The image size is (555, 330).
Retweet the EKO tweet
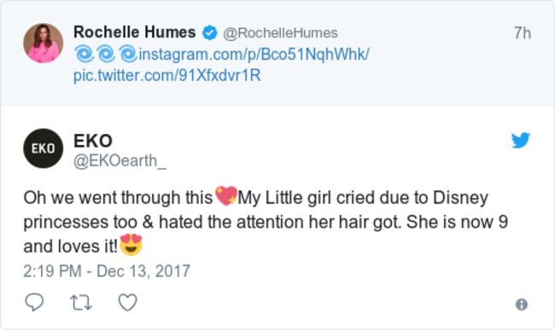coord(81,303)
